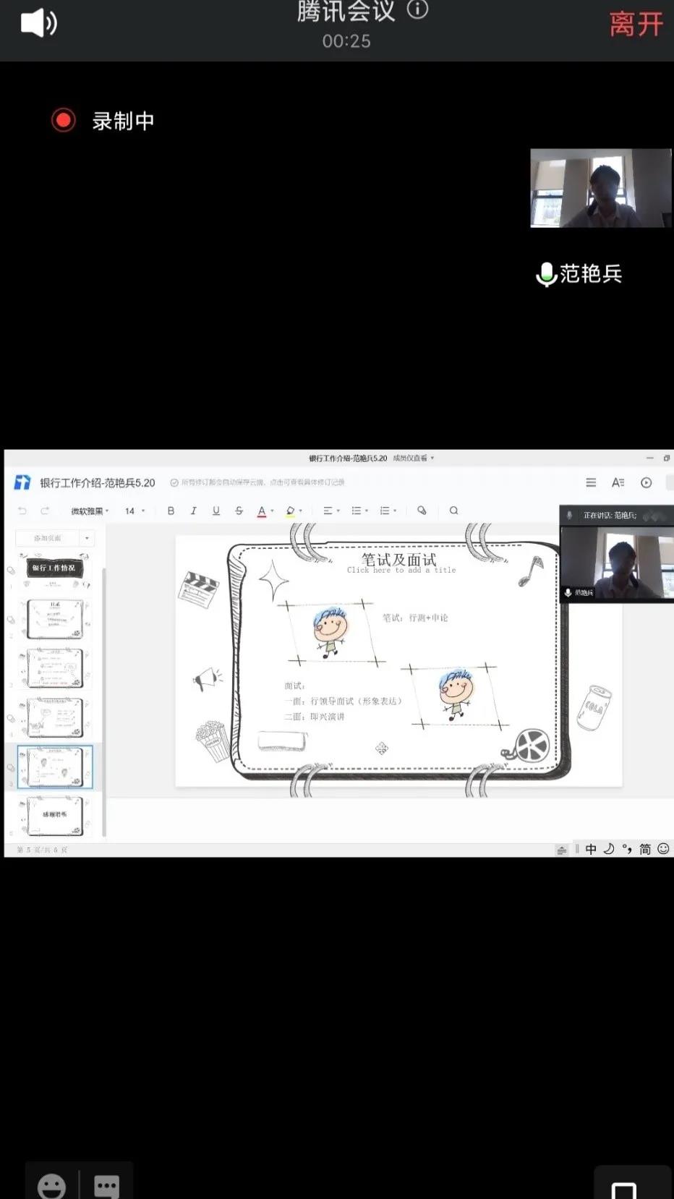Screen dimensions: 674x1199
Task: Toggle bold formatting in toolbar
Action: click(171, 511)
